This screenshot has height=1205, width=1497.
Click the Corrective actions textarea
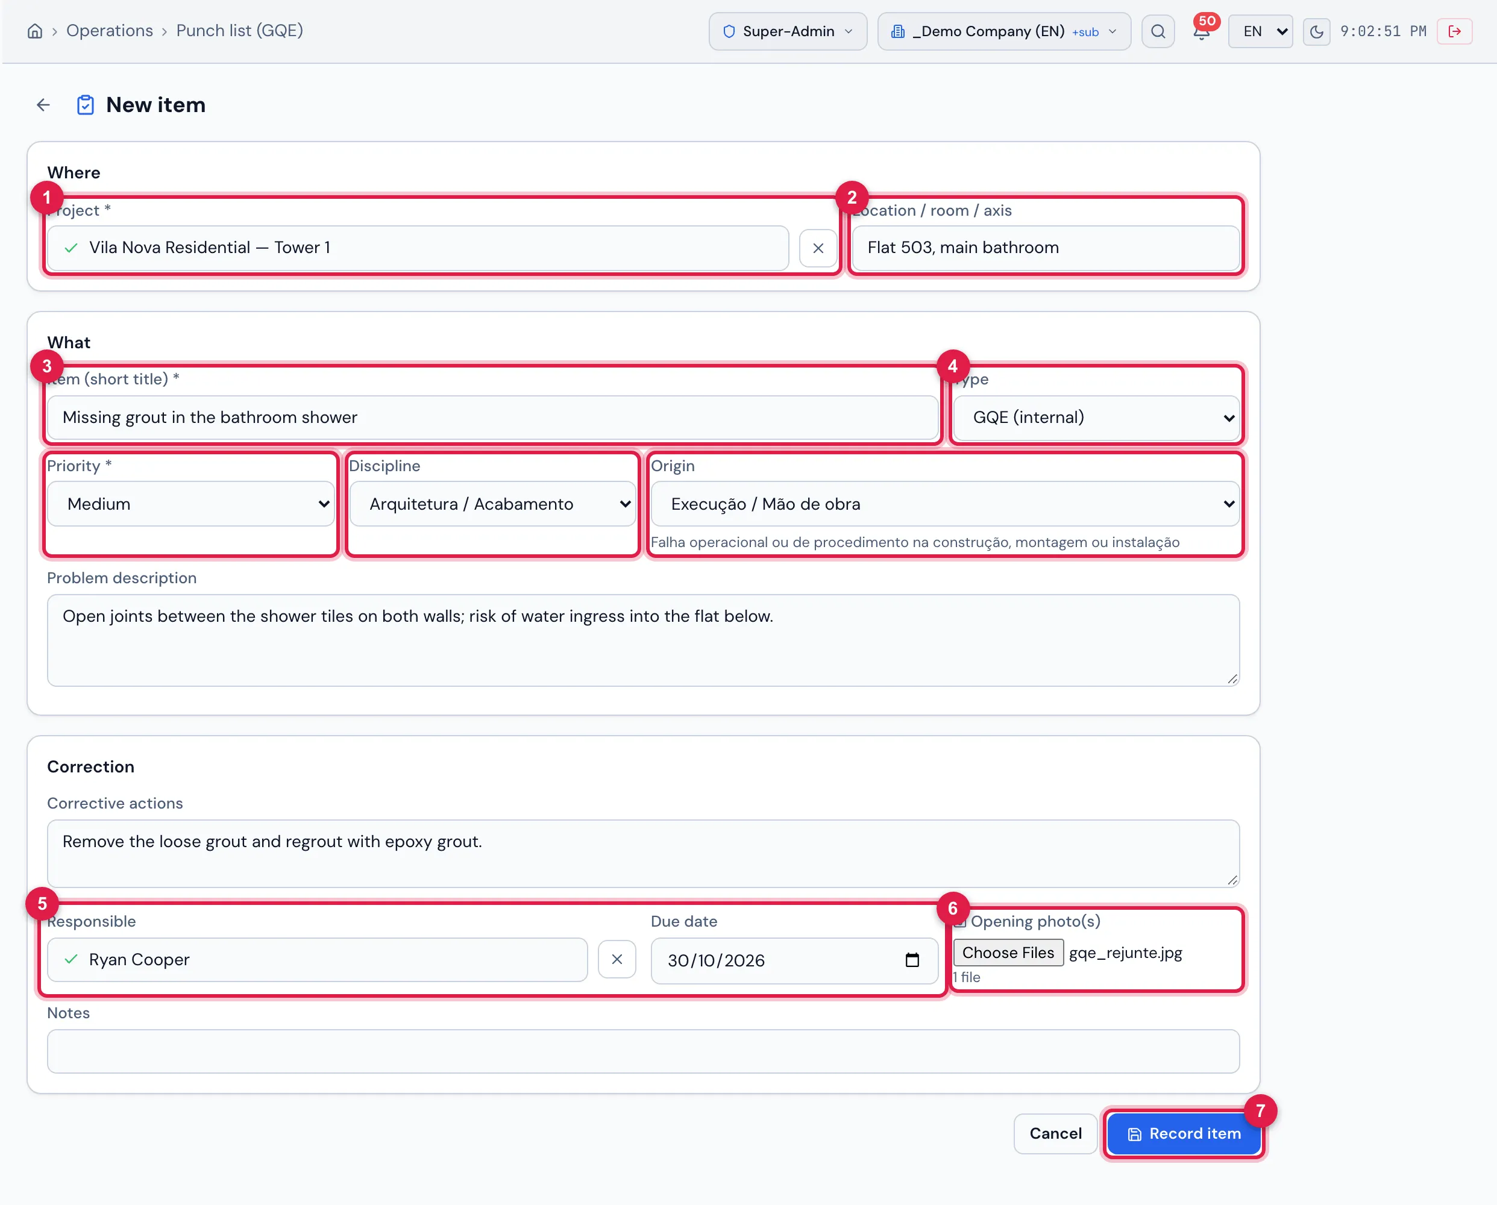[643, 853]
